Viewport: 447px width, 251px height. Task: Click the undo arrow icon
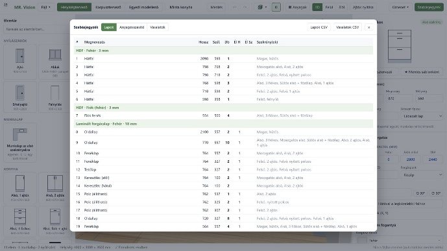click(235, 7)
